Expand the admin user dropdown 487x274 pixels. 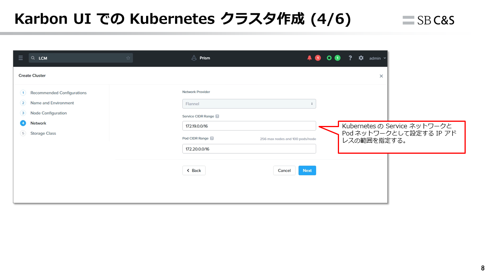[x=377, y=58]
